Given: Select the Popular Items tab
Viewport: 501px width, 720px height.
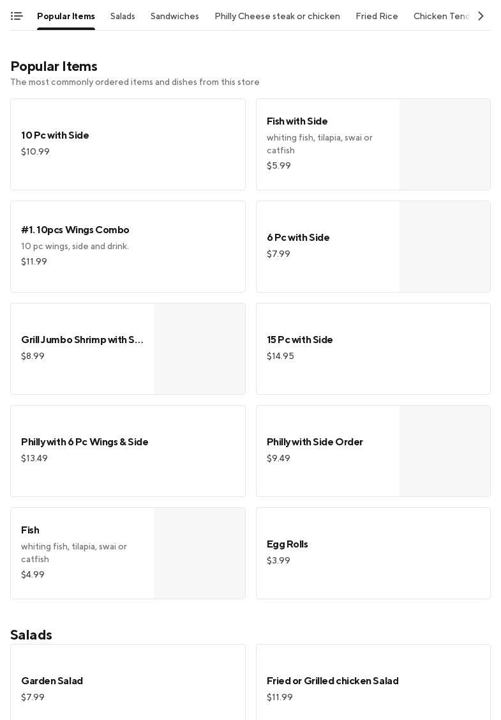Looking at the screenshot, I should 66,16.
